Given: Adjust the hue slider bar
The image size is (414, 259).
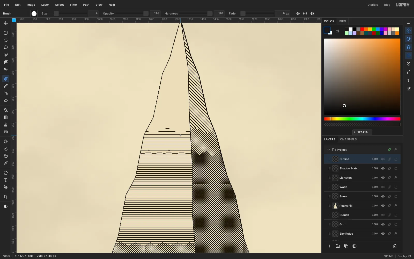Looking at the screenshot, I should tap(362, 119).
